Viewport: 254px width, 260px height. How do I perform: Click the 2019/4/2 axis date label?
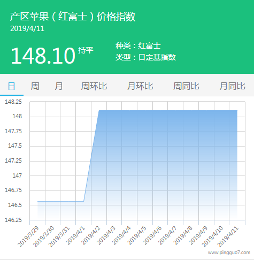[91, 236]
